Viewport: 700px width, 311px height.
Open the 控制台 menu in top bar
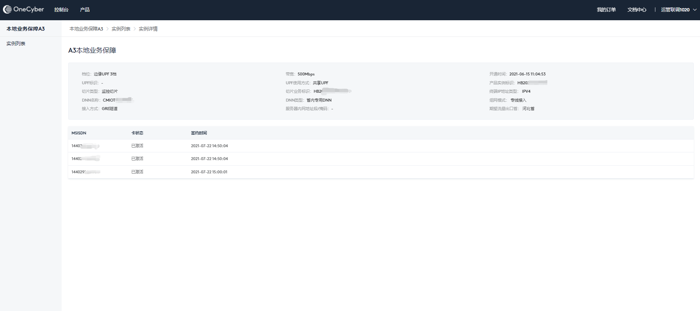tap(61, 10)
